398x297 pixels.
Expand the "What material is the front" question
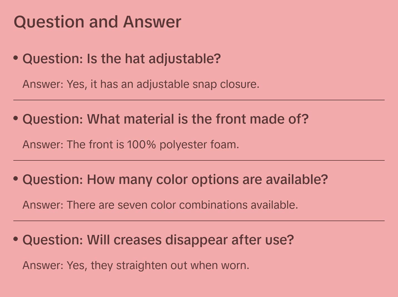click(x=165, y=119)
